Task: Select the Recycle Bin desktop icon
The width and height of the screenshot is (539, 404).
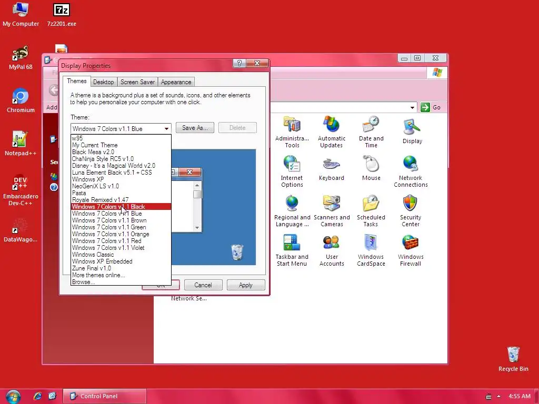Action: coord(513,359)
